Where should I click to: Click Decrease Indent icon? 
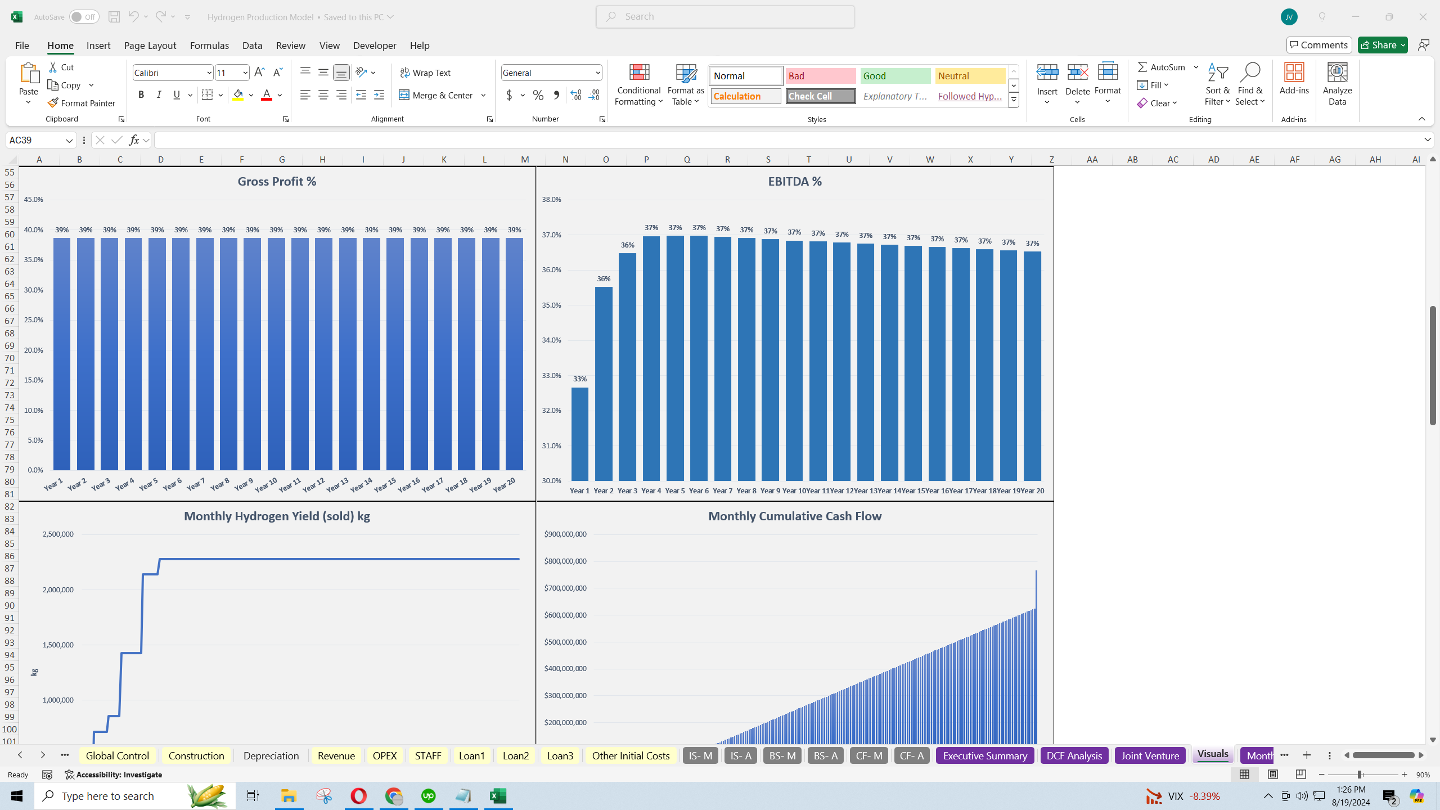point(361,95)
